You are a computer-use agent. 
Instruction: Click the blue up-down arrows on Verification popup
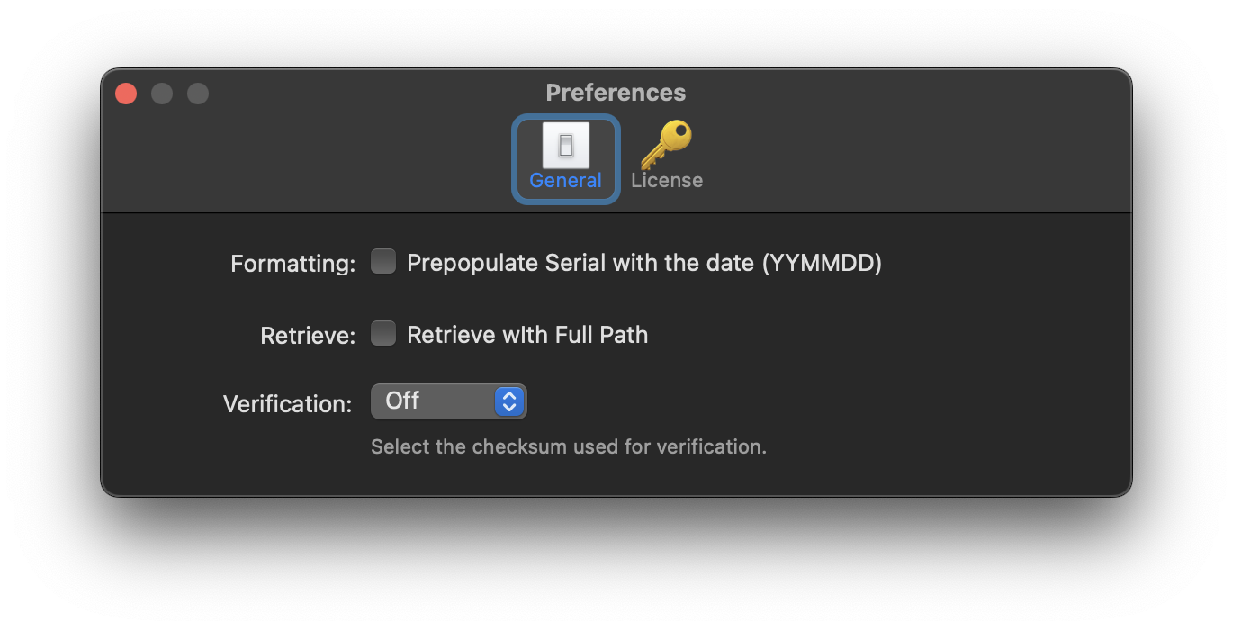508,401
